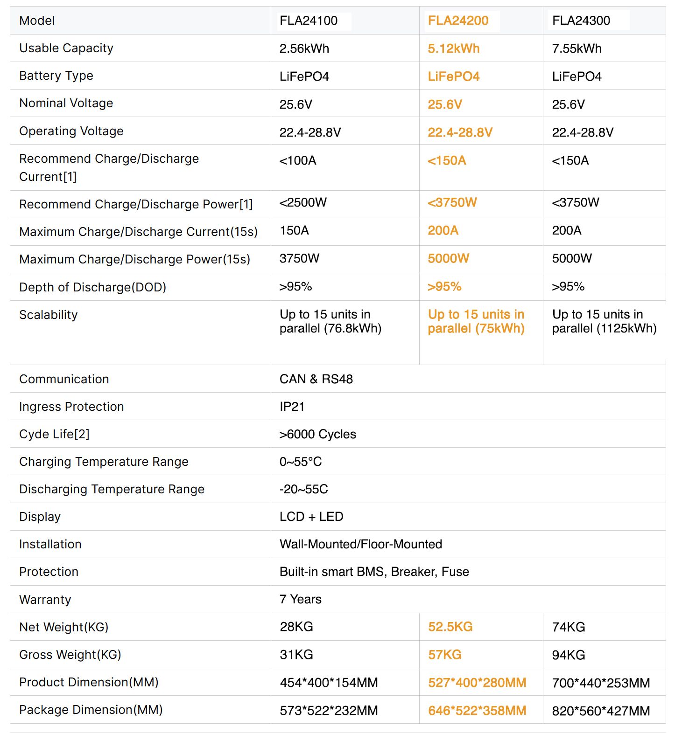Click the CAN & RS48 communication value

pos(316,379)
